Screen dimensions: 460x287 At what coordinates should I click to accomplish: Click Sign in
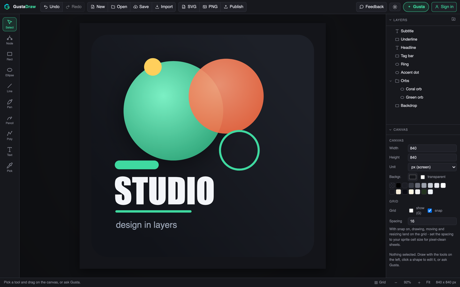pos(444,7)
